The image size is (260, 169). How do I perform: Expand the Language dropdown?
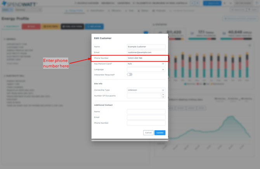[146, 69]
